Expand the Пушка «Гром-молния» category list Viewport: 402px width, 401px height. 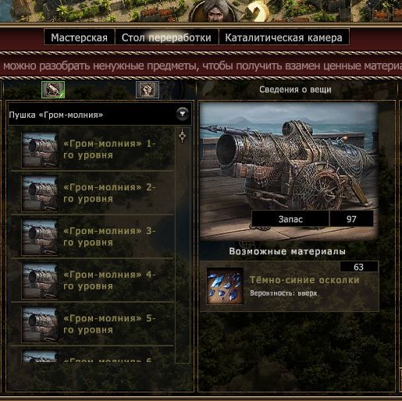coord(100,115)
